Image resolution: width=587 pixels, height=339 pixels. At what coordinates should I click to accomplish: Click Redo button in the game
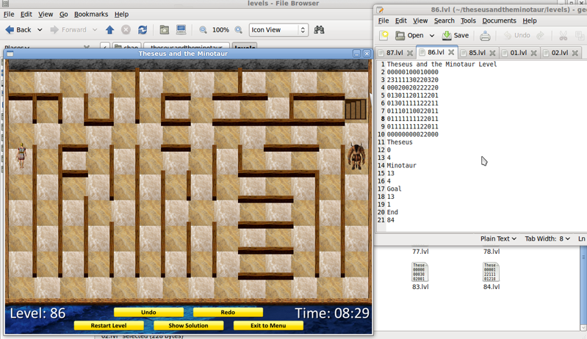[x=228, y=312]
